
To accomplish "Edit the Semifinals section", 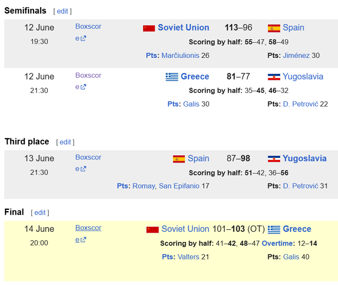I will 62,11.
